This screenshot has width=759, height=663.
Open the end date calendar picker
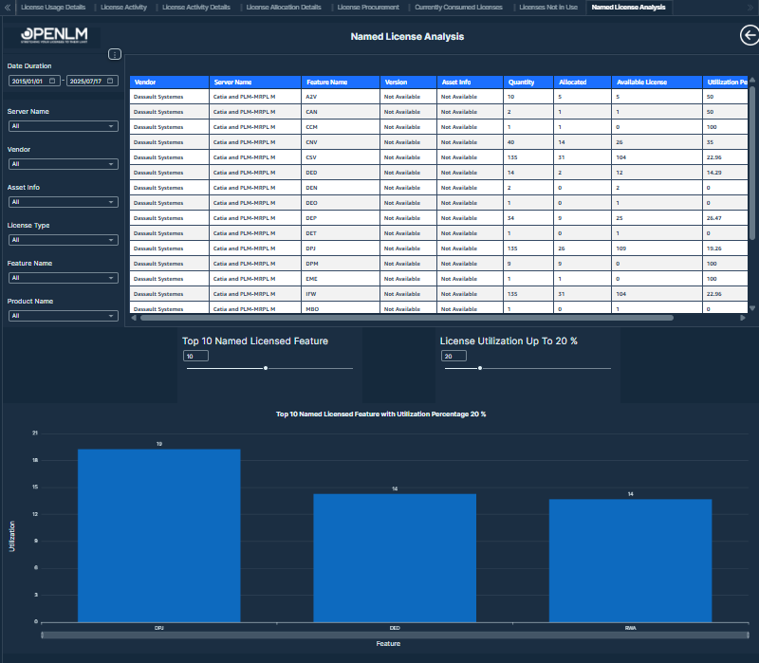(x=110, y=81)
